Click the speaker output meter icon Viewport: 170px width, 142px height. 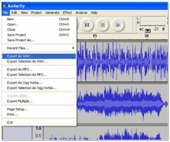[141, 29]
